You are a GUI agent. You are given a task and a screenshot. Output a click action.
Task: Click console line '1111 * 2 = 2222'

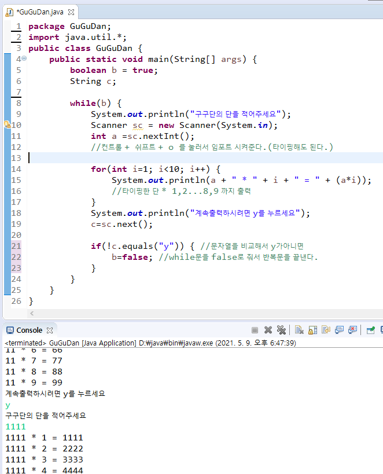[x=44, y=449]
